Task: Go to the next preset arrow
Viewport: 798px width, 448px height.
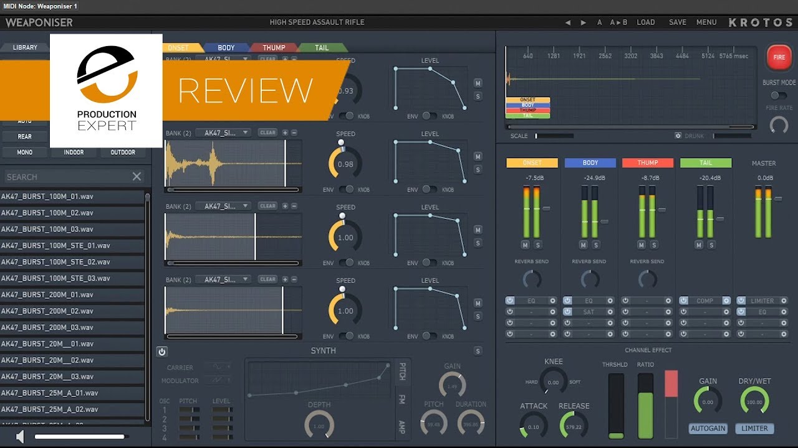Action: point(584,22)
